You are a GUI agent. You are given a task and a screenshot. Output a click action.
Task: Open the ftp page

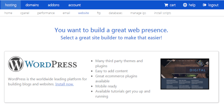[99, 13]
